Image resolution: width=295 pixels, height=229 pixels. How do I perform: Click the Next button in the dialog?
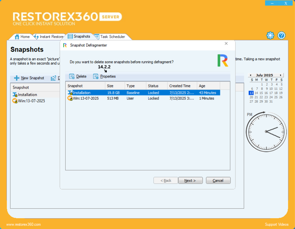(190, 180)
